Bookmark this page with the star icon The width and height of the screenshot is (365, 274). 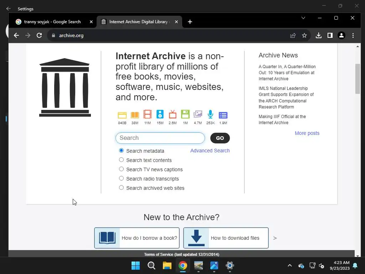point(304,35)
